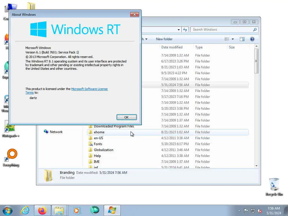The height and width of the screenshot is (216, 288).
Task: Click the network tray icon
Action: [253, 211]
